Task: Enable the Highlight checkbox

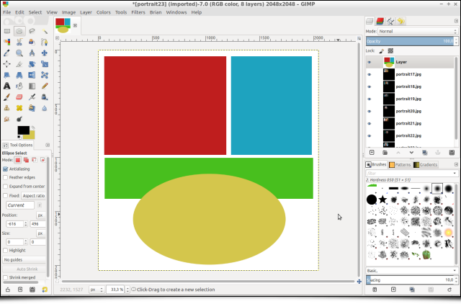Action: pyautogui.click(x=5, y=251)
